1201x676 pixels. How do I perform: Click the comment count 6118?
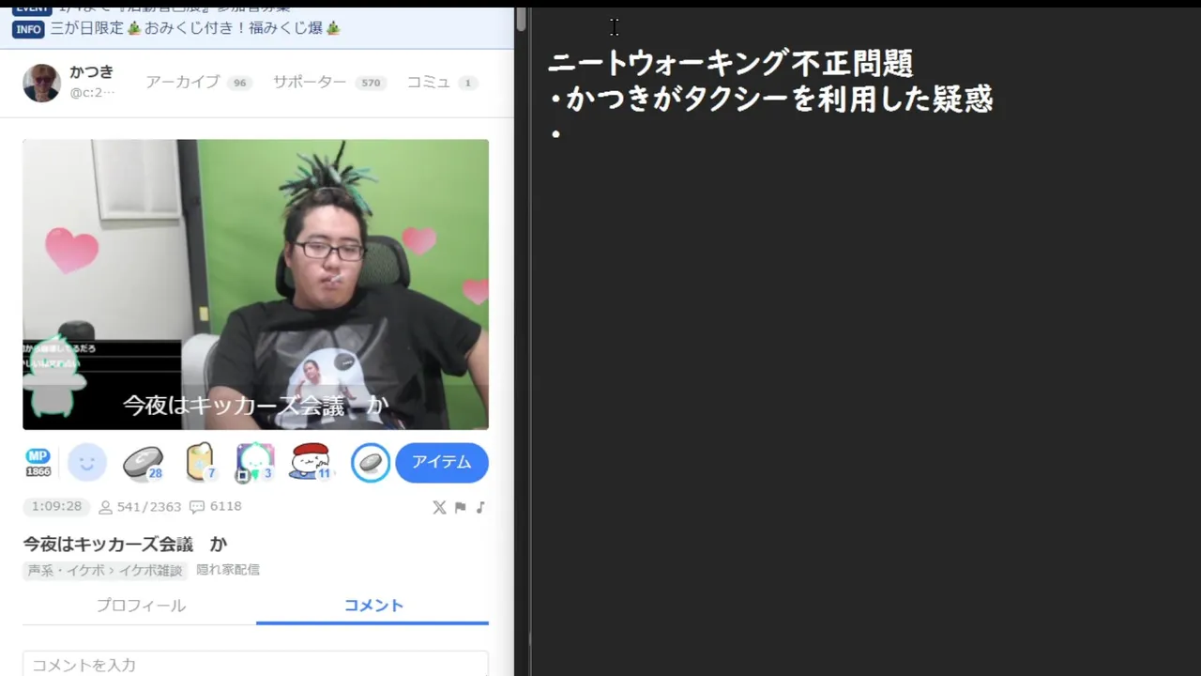click(216, 507)
